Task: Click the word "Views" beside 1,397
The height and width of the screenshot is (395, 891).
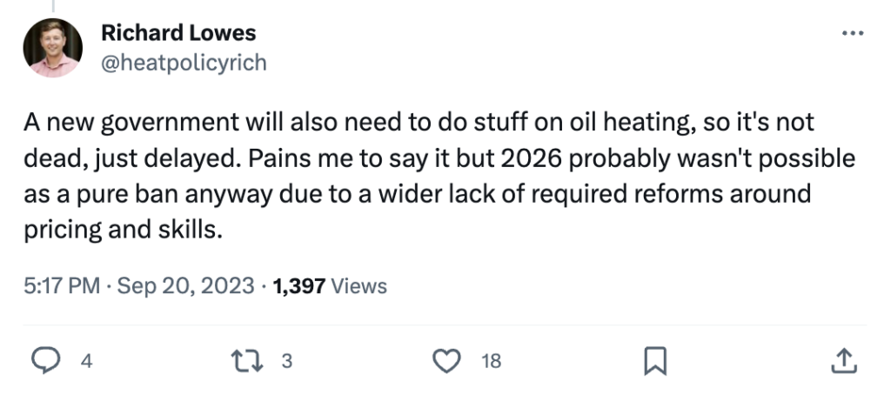Action: tap(358, 285)
